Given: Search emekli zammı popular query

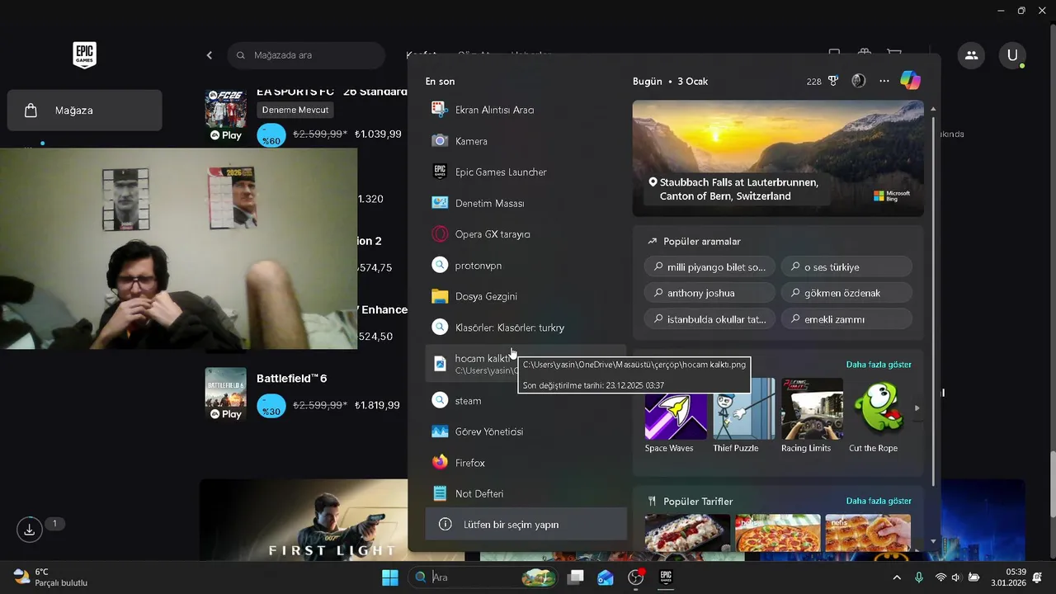Looking at the screenshot, I should click(846, 319).
